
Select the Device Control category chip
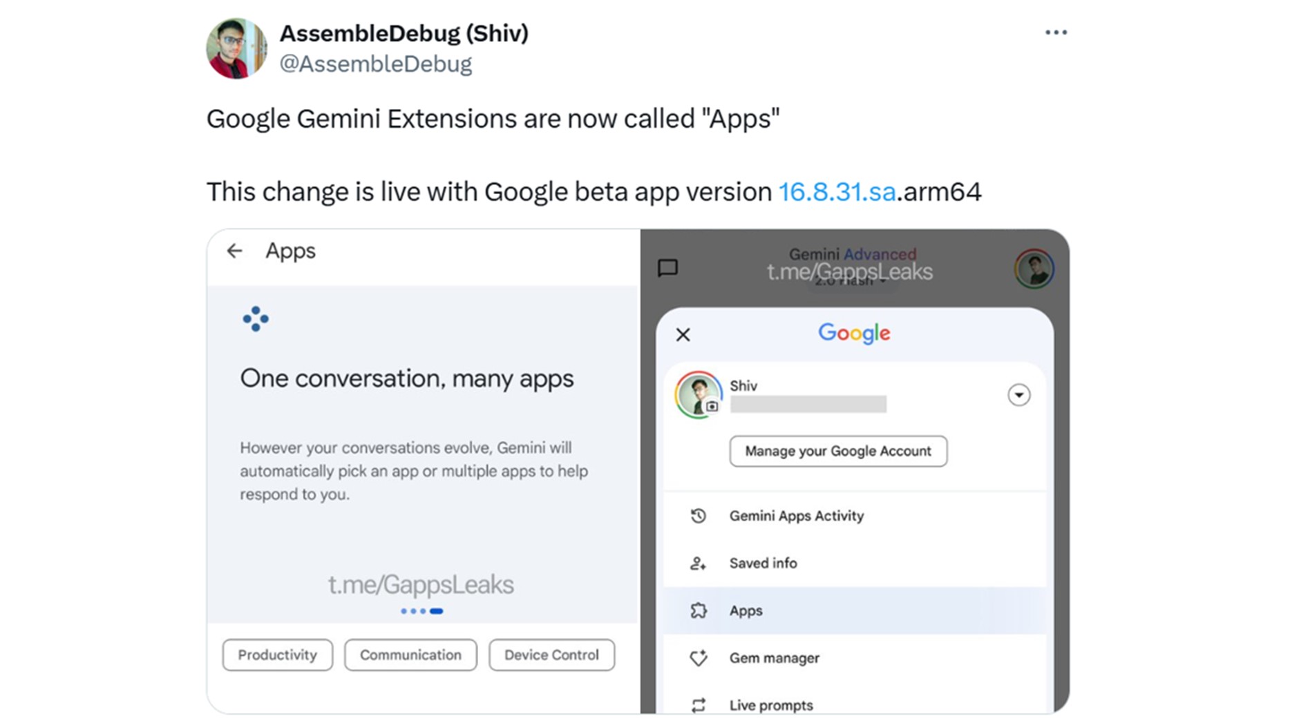point(551,655)
